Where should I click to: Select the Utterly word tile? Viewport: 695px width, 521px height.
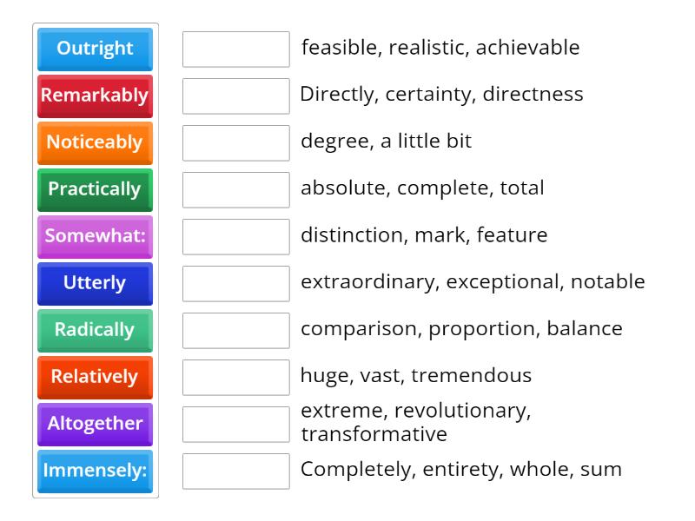point(94,283)
